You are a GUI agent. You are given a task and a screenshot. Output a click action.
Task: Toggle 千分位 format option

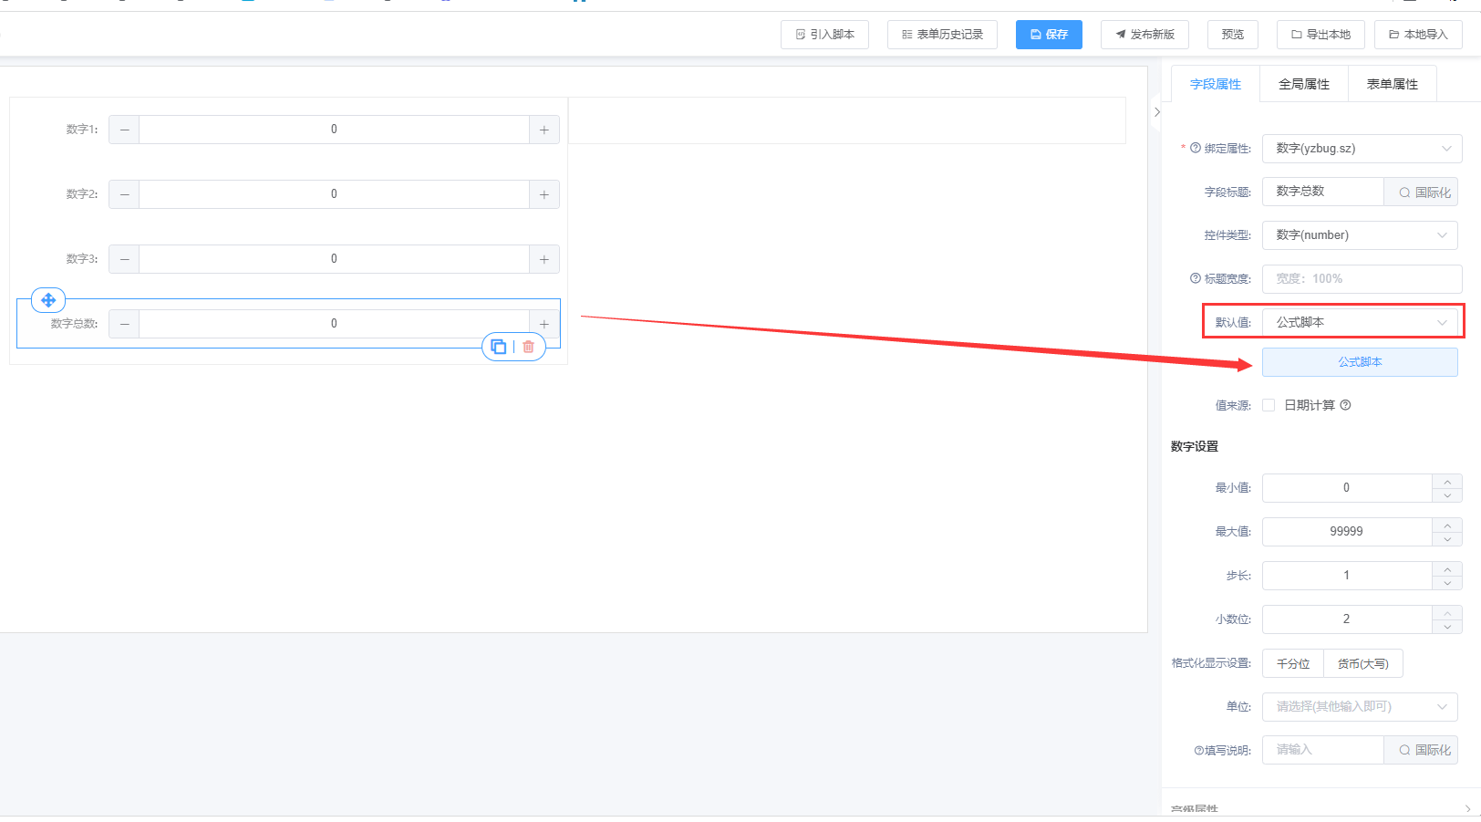pyautogui.click(x=1293, y=663)
